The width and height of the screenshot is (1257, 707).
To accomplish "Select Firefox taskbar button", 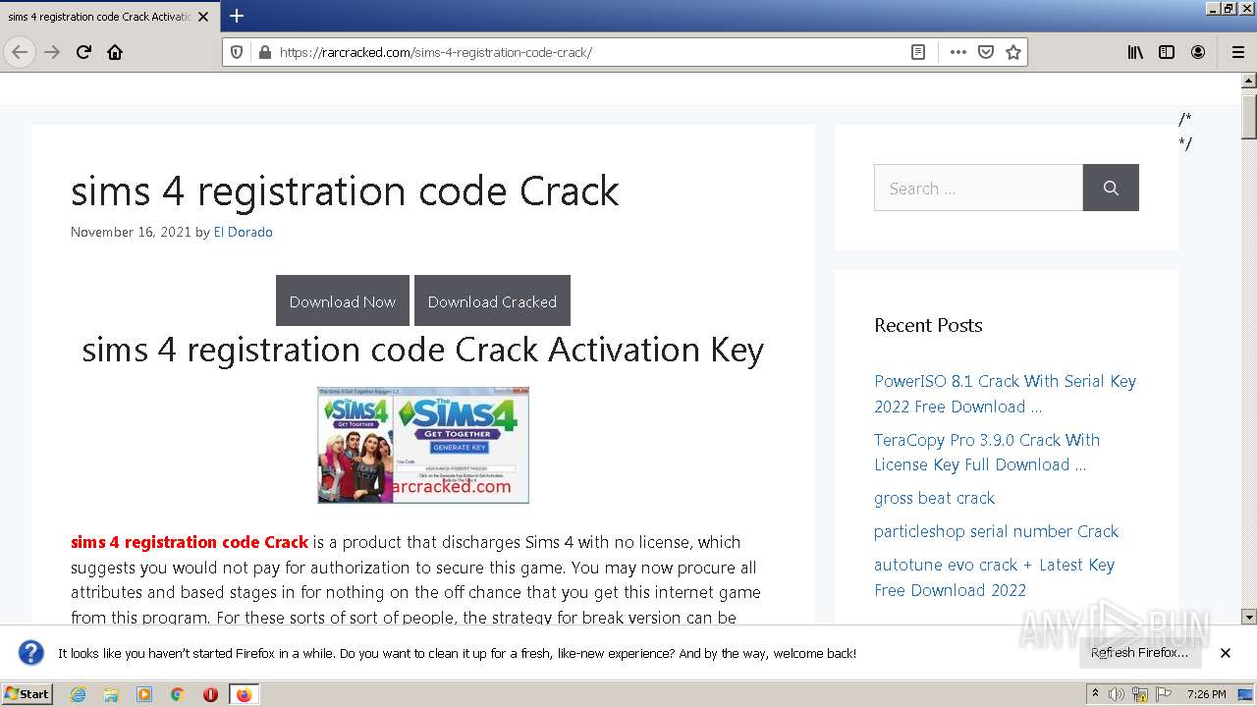I will pyautogui.click(x=245, y=694).
